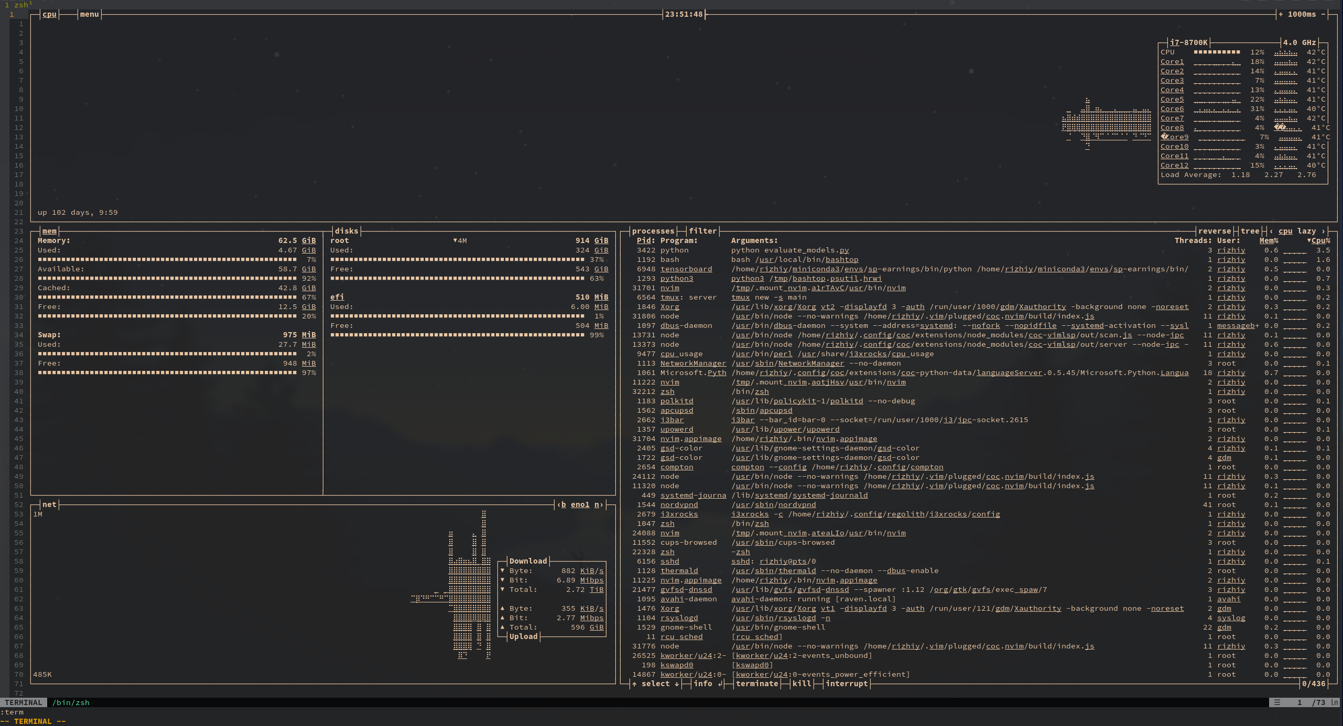Click "‹b" to switch to previous network interface

562,504
